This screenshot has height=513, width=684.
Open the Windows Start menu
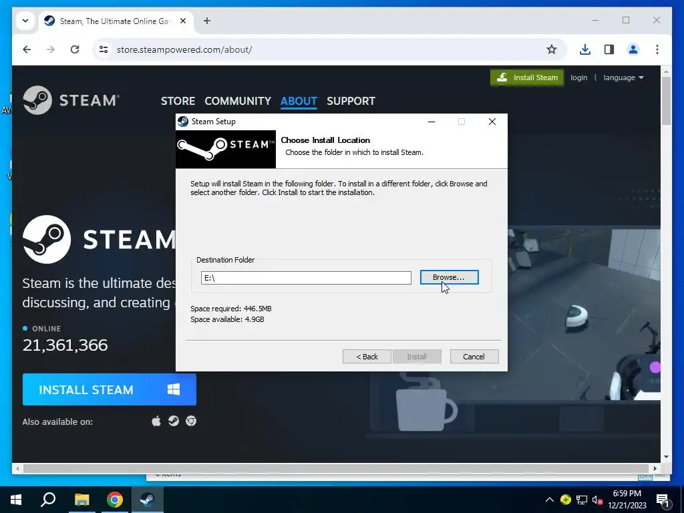pyautogui.click(x=16, y=500)
